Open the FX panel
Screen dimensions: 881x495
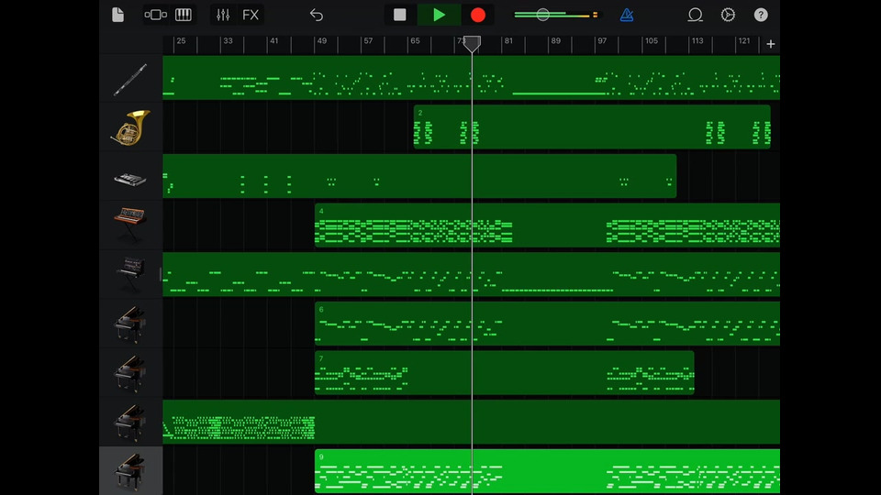(x=251, y=15)
